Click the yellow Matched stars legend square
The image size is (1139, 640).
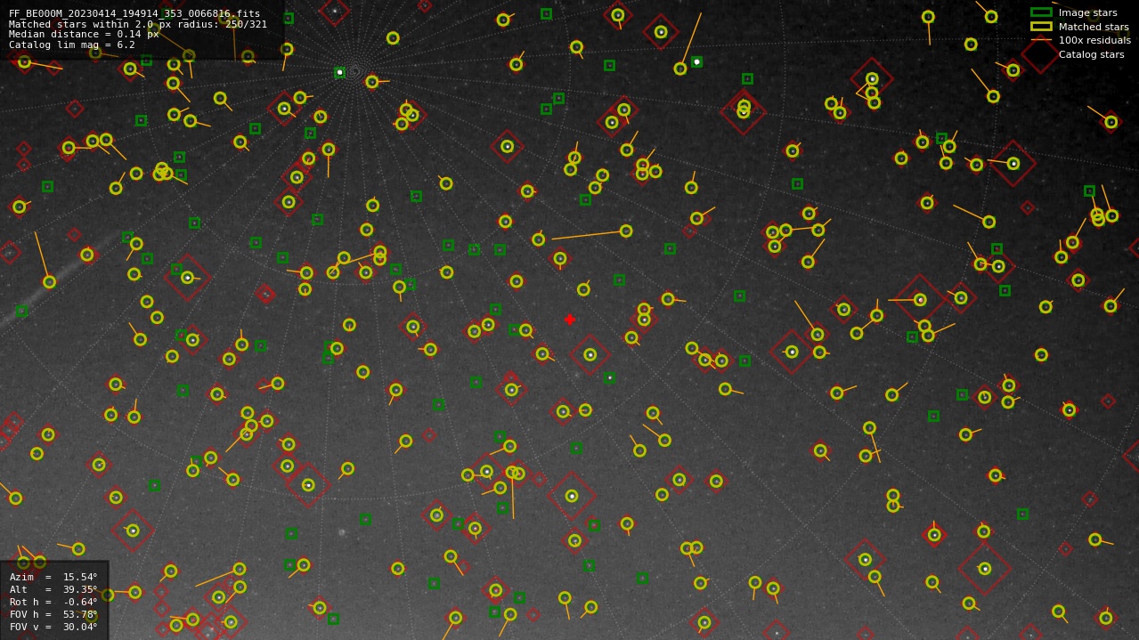click(1041, 27)
